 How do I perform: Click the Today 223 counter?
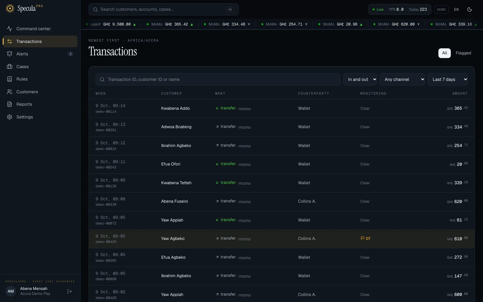coord(418,10)
